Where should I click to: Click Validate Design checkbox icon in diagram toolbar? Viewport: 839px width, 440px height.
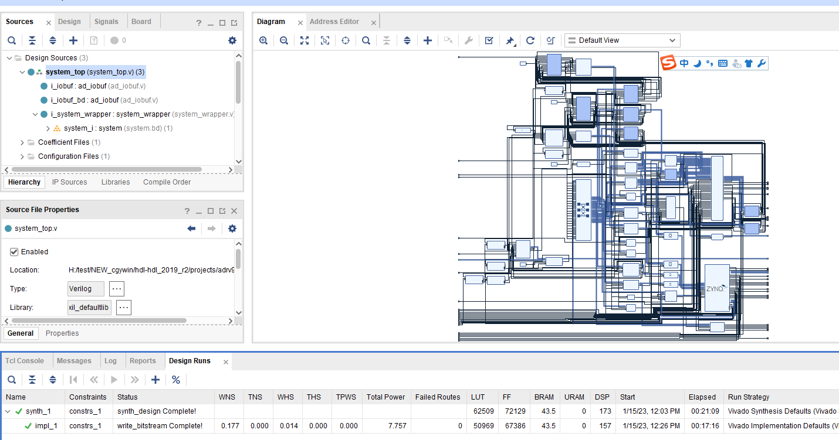489,40
